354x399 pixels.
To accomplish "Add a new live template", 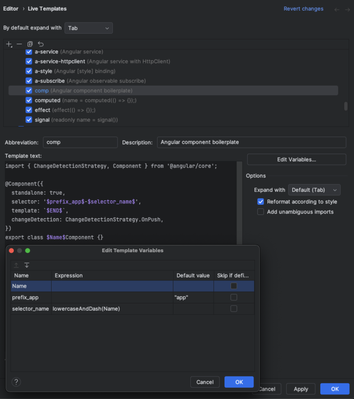I will click(9, 44).
